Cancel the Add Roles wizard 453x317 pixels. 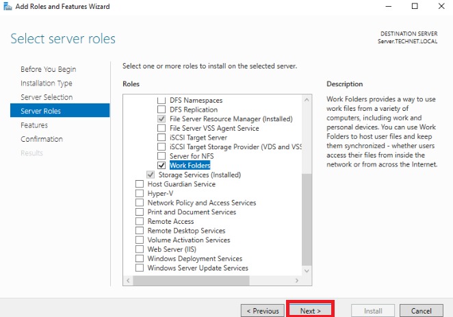(x=422, y=311)
